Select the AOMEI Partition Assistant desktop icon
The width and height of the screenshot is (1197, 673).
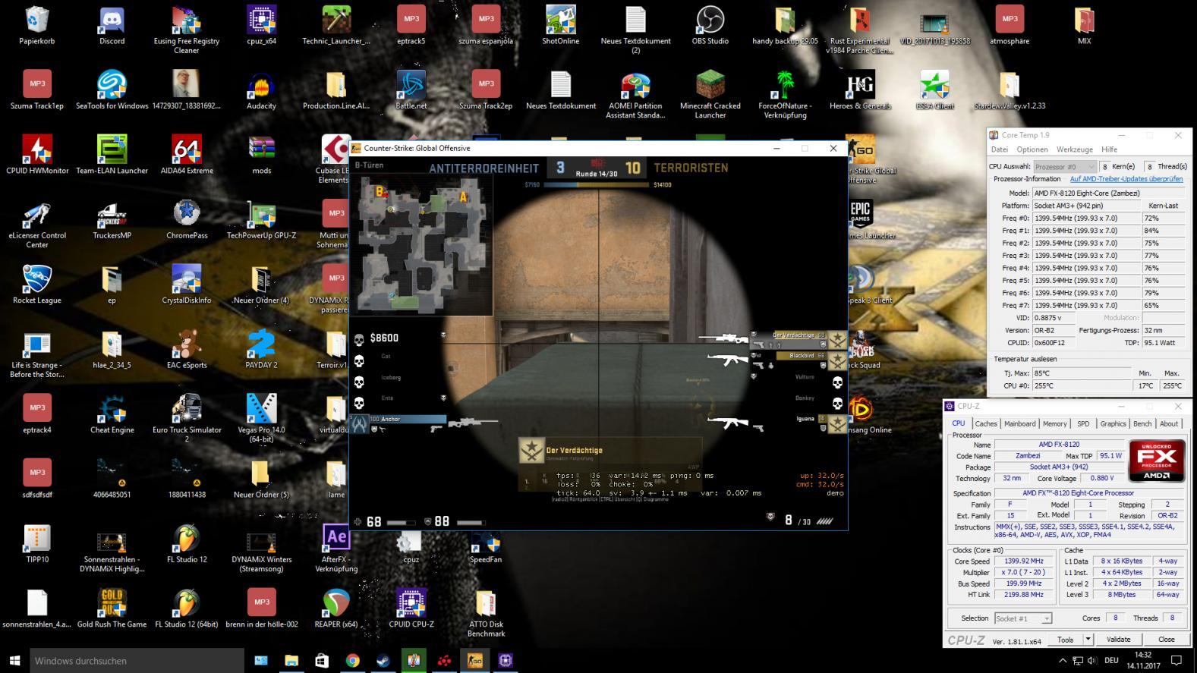635,94
